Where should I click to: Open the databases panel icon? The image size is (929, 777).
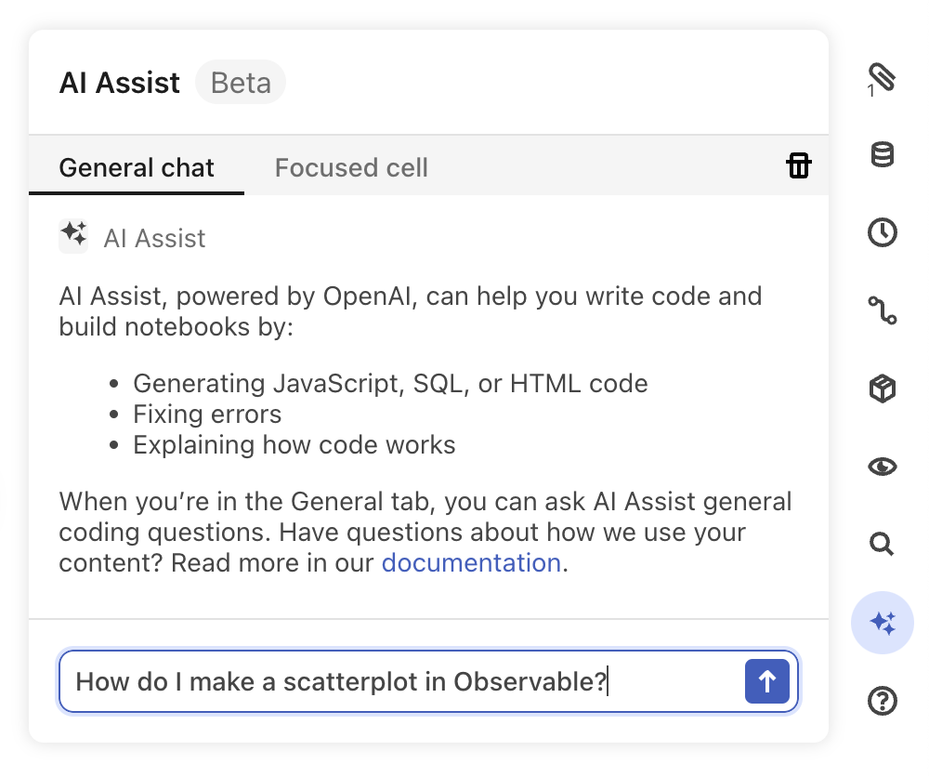(x=881, y=155)
